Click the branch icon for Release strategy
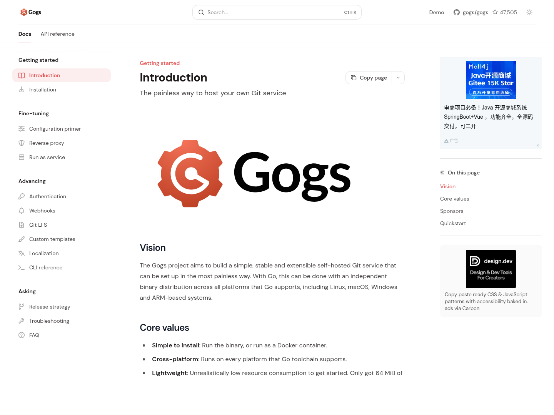 22,307
